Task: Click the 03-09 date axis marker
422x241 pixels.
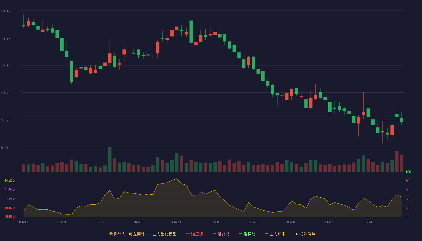Action: tap(23, 222)
